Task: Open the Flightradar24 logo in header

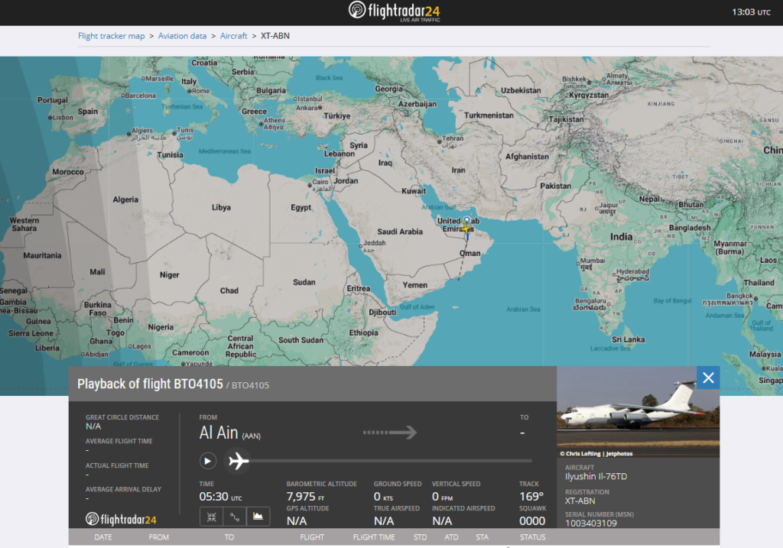Action: (x=394, y=11)
